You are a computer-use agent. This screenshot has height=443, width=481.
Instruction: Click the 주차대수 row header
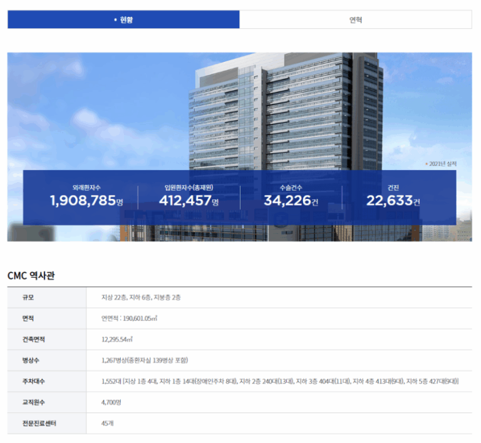34,381
